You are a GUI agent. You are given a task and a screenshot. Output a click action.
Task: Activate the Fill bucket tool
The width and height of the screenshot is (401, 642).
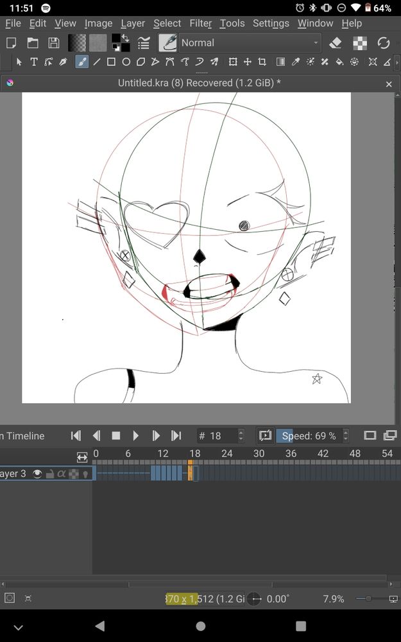(x=339, y=62)
